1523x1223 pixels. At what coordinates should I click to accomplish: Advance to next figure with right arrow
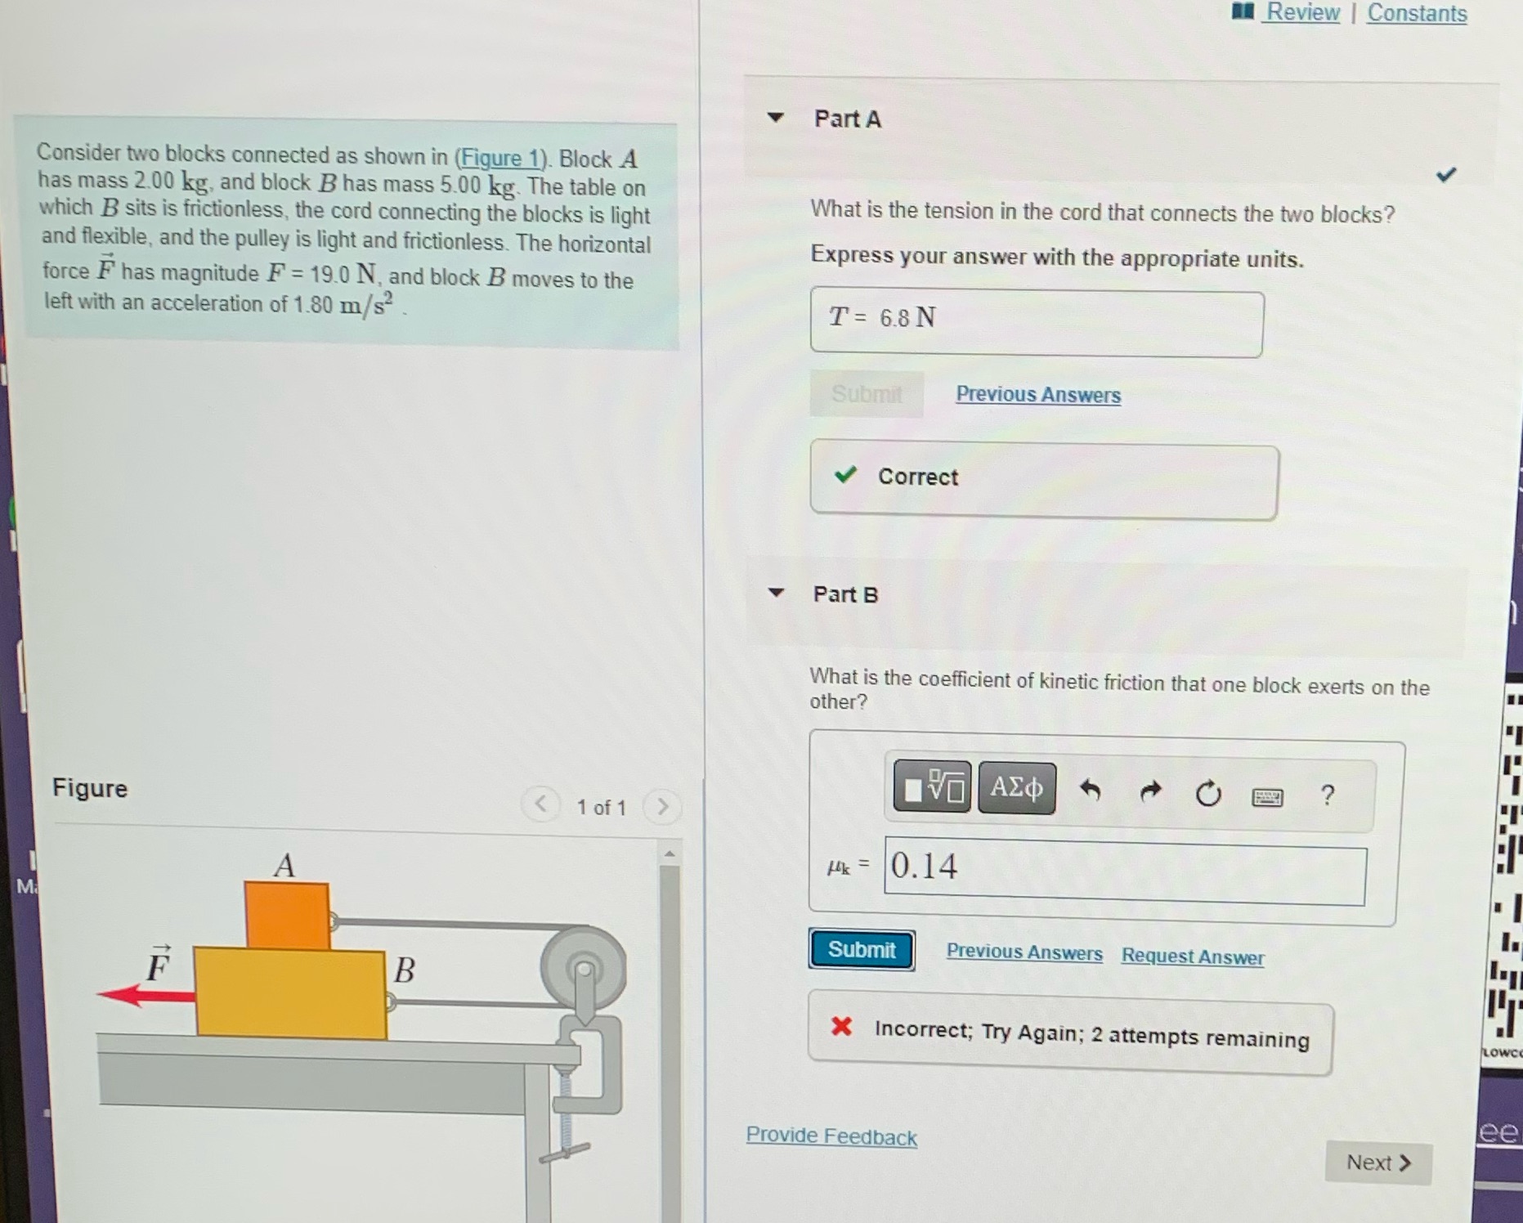[x=662, y=807]
